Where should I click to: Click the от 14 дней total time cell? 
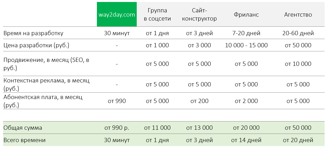coord(246,140)
